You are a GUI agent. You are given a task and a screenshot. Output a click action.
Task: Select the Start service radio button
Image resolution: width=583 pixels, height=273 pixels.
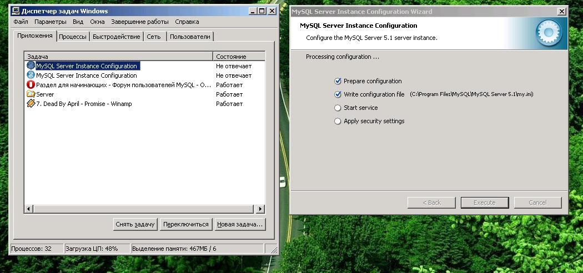(338, 108)
